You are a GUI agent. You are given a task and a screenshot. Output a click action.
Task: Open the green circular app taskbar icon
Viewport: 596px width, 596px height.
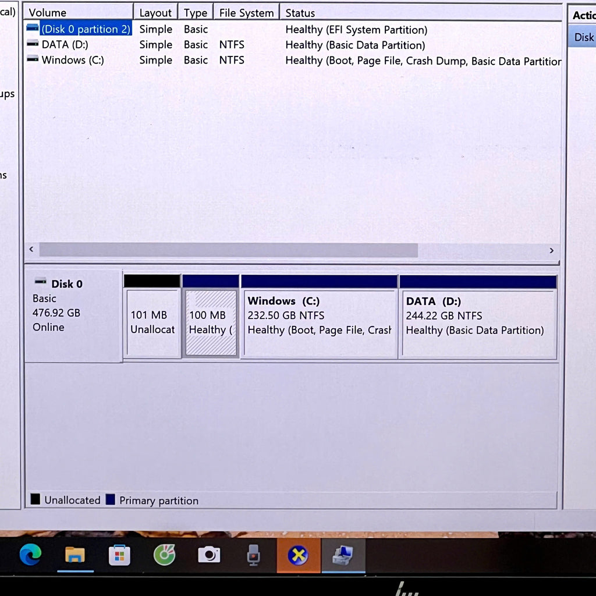click(165, 555)
